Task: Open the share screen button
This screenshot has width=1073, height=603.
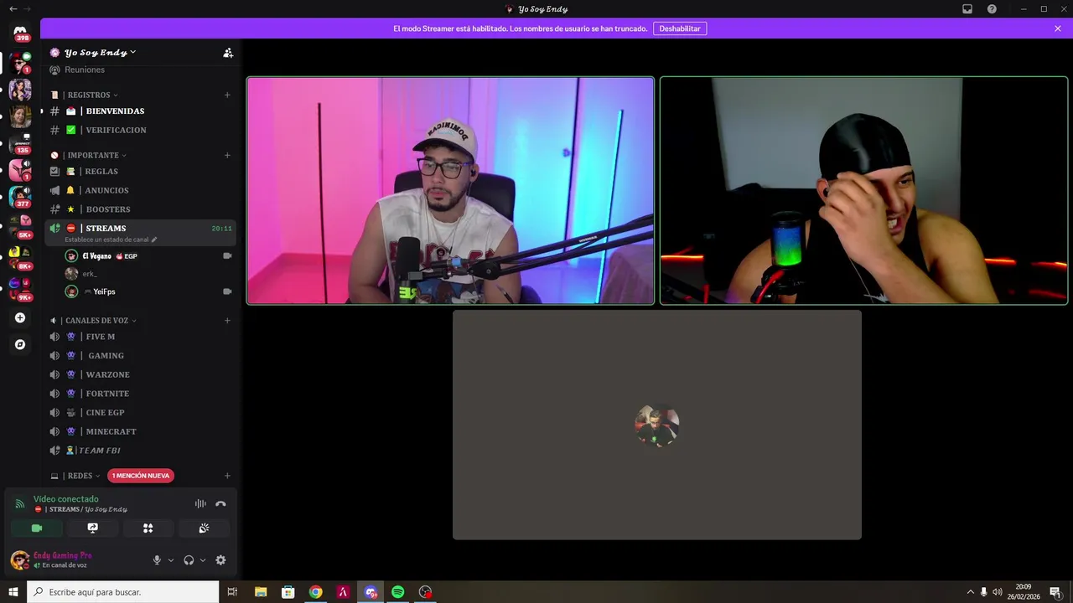Action: coord(92,528)
